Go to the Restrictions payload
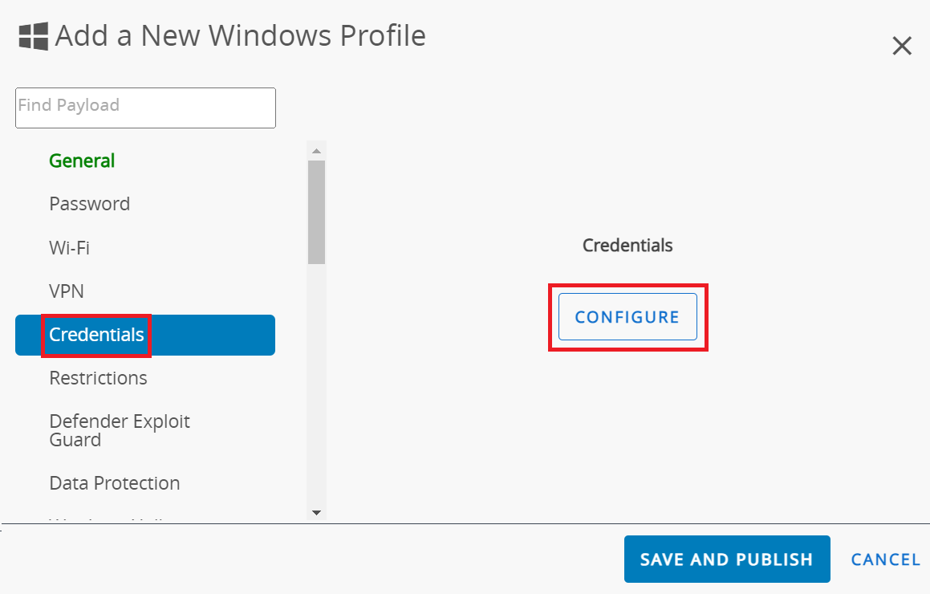The width and height of the screenshot is (930, 594). click(x=98, y=378)
